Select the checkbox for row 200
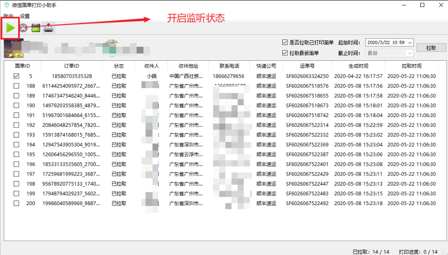The width and height of the screenshot is (448, 255). point(16,203)
